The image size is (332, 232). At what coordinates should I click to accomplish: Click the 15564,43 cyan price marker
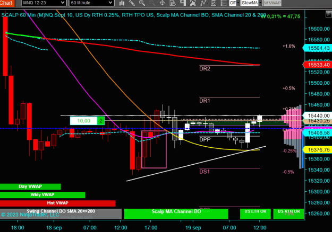click(317, 48)
